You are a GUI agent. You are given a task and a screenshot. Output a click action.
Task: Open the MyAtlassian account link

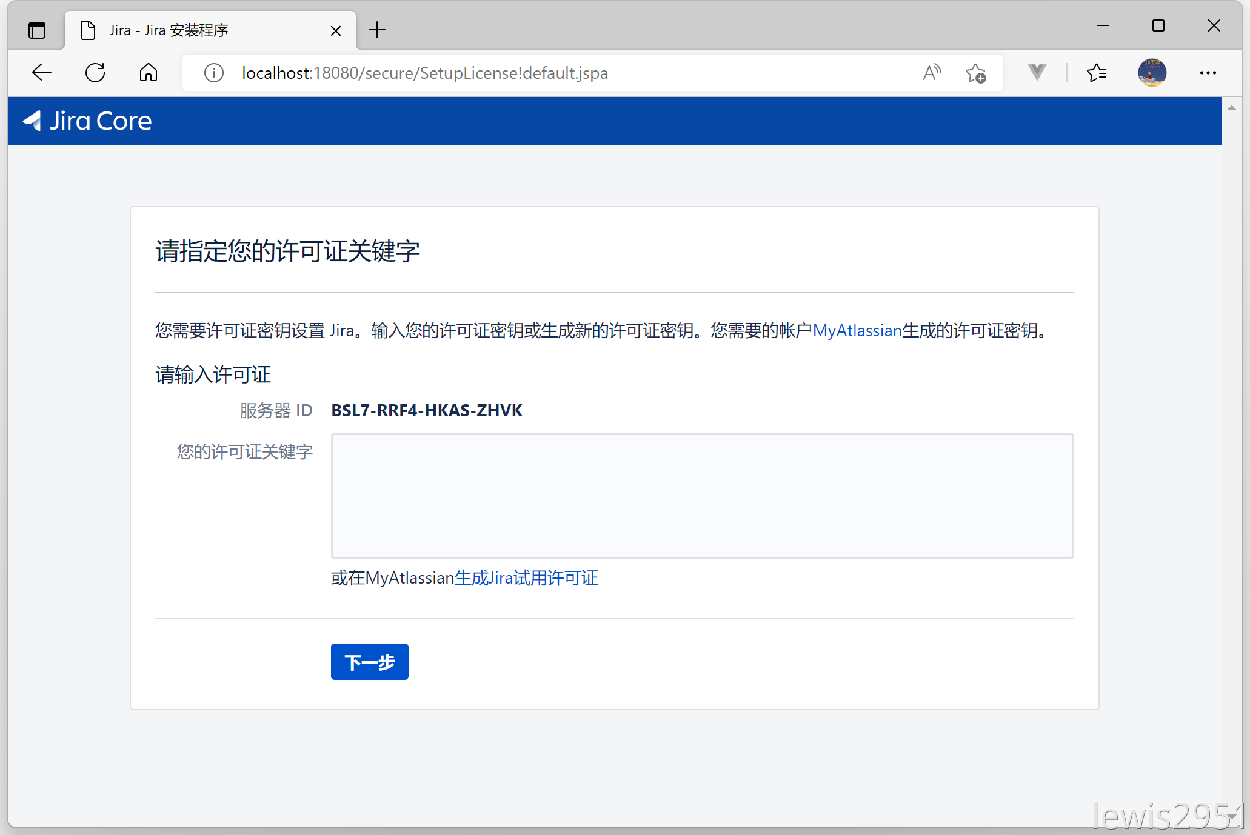coord(857,331)
